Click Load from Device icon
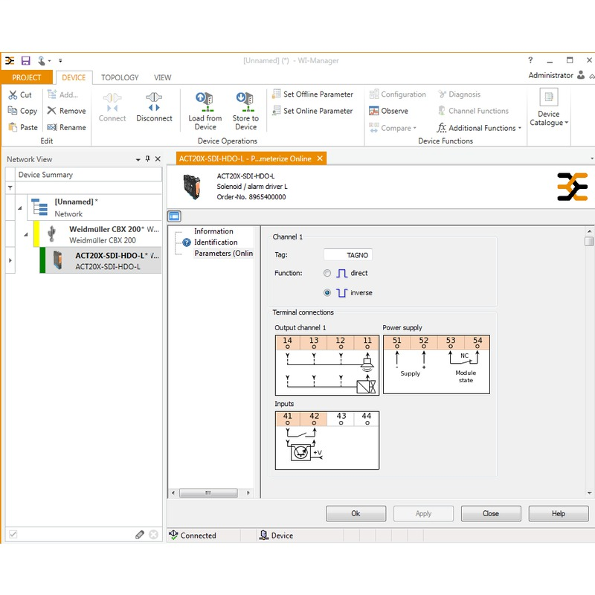 (x=205, y=103)
